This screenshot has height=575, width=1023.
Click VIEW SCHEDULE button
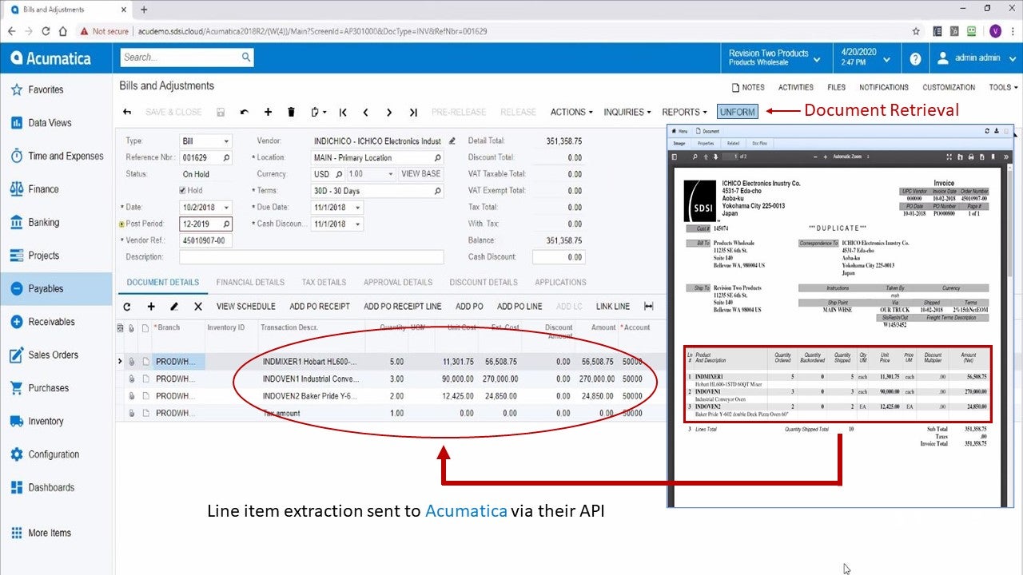[x=245, y=307]
